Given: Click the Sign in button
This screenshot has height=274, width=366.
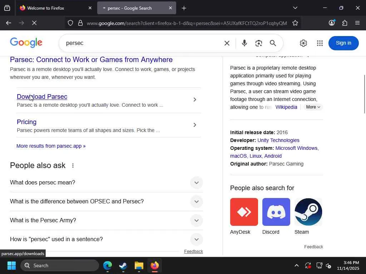Looking at the screenshot, I should pos(343,43).
